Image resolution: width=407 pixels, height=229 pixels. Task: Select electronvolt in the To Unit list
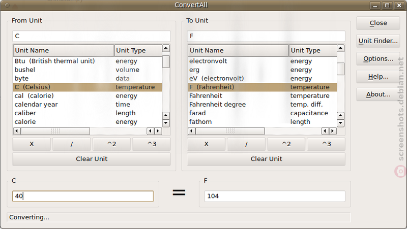click(x=263, y=61)
